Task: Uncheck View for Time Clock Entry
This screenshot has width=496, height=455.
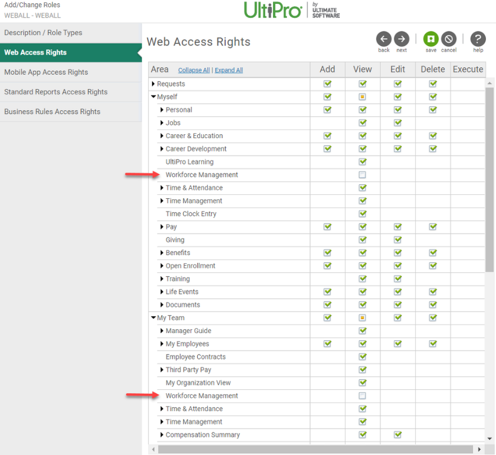Action: pos(362,213)
